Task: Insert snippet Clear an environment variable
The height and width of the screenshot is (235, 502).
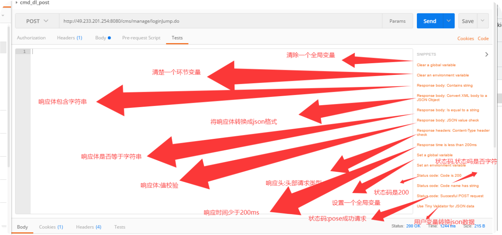Action: pyautogui.click(x=443, y=75)
